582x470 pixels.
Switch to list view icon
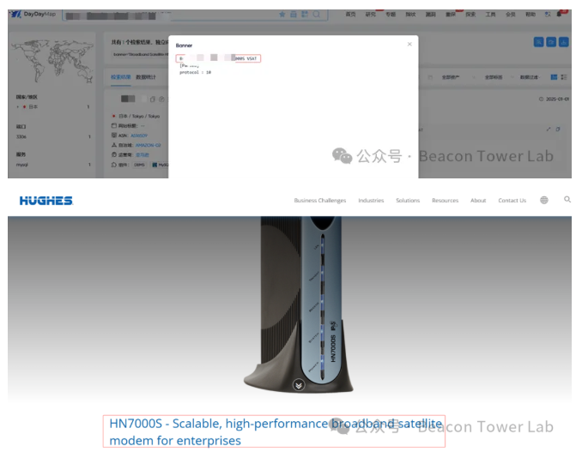pyautogui.click(x=563, y=77)
